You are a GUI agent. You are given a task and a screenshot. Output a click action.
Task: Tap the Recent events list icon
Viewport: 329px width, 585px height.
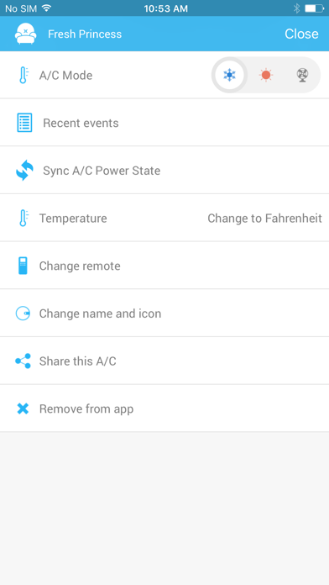pyautogui.click(x=24, y=123)
